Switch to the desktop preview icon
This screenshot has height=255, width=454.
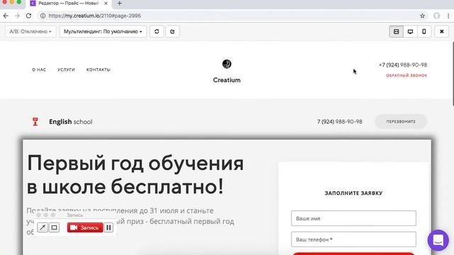pos(410,31)
